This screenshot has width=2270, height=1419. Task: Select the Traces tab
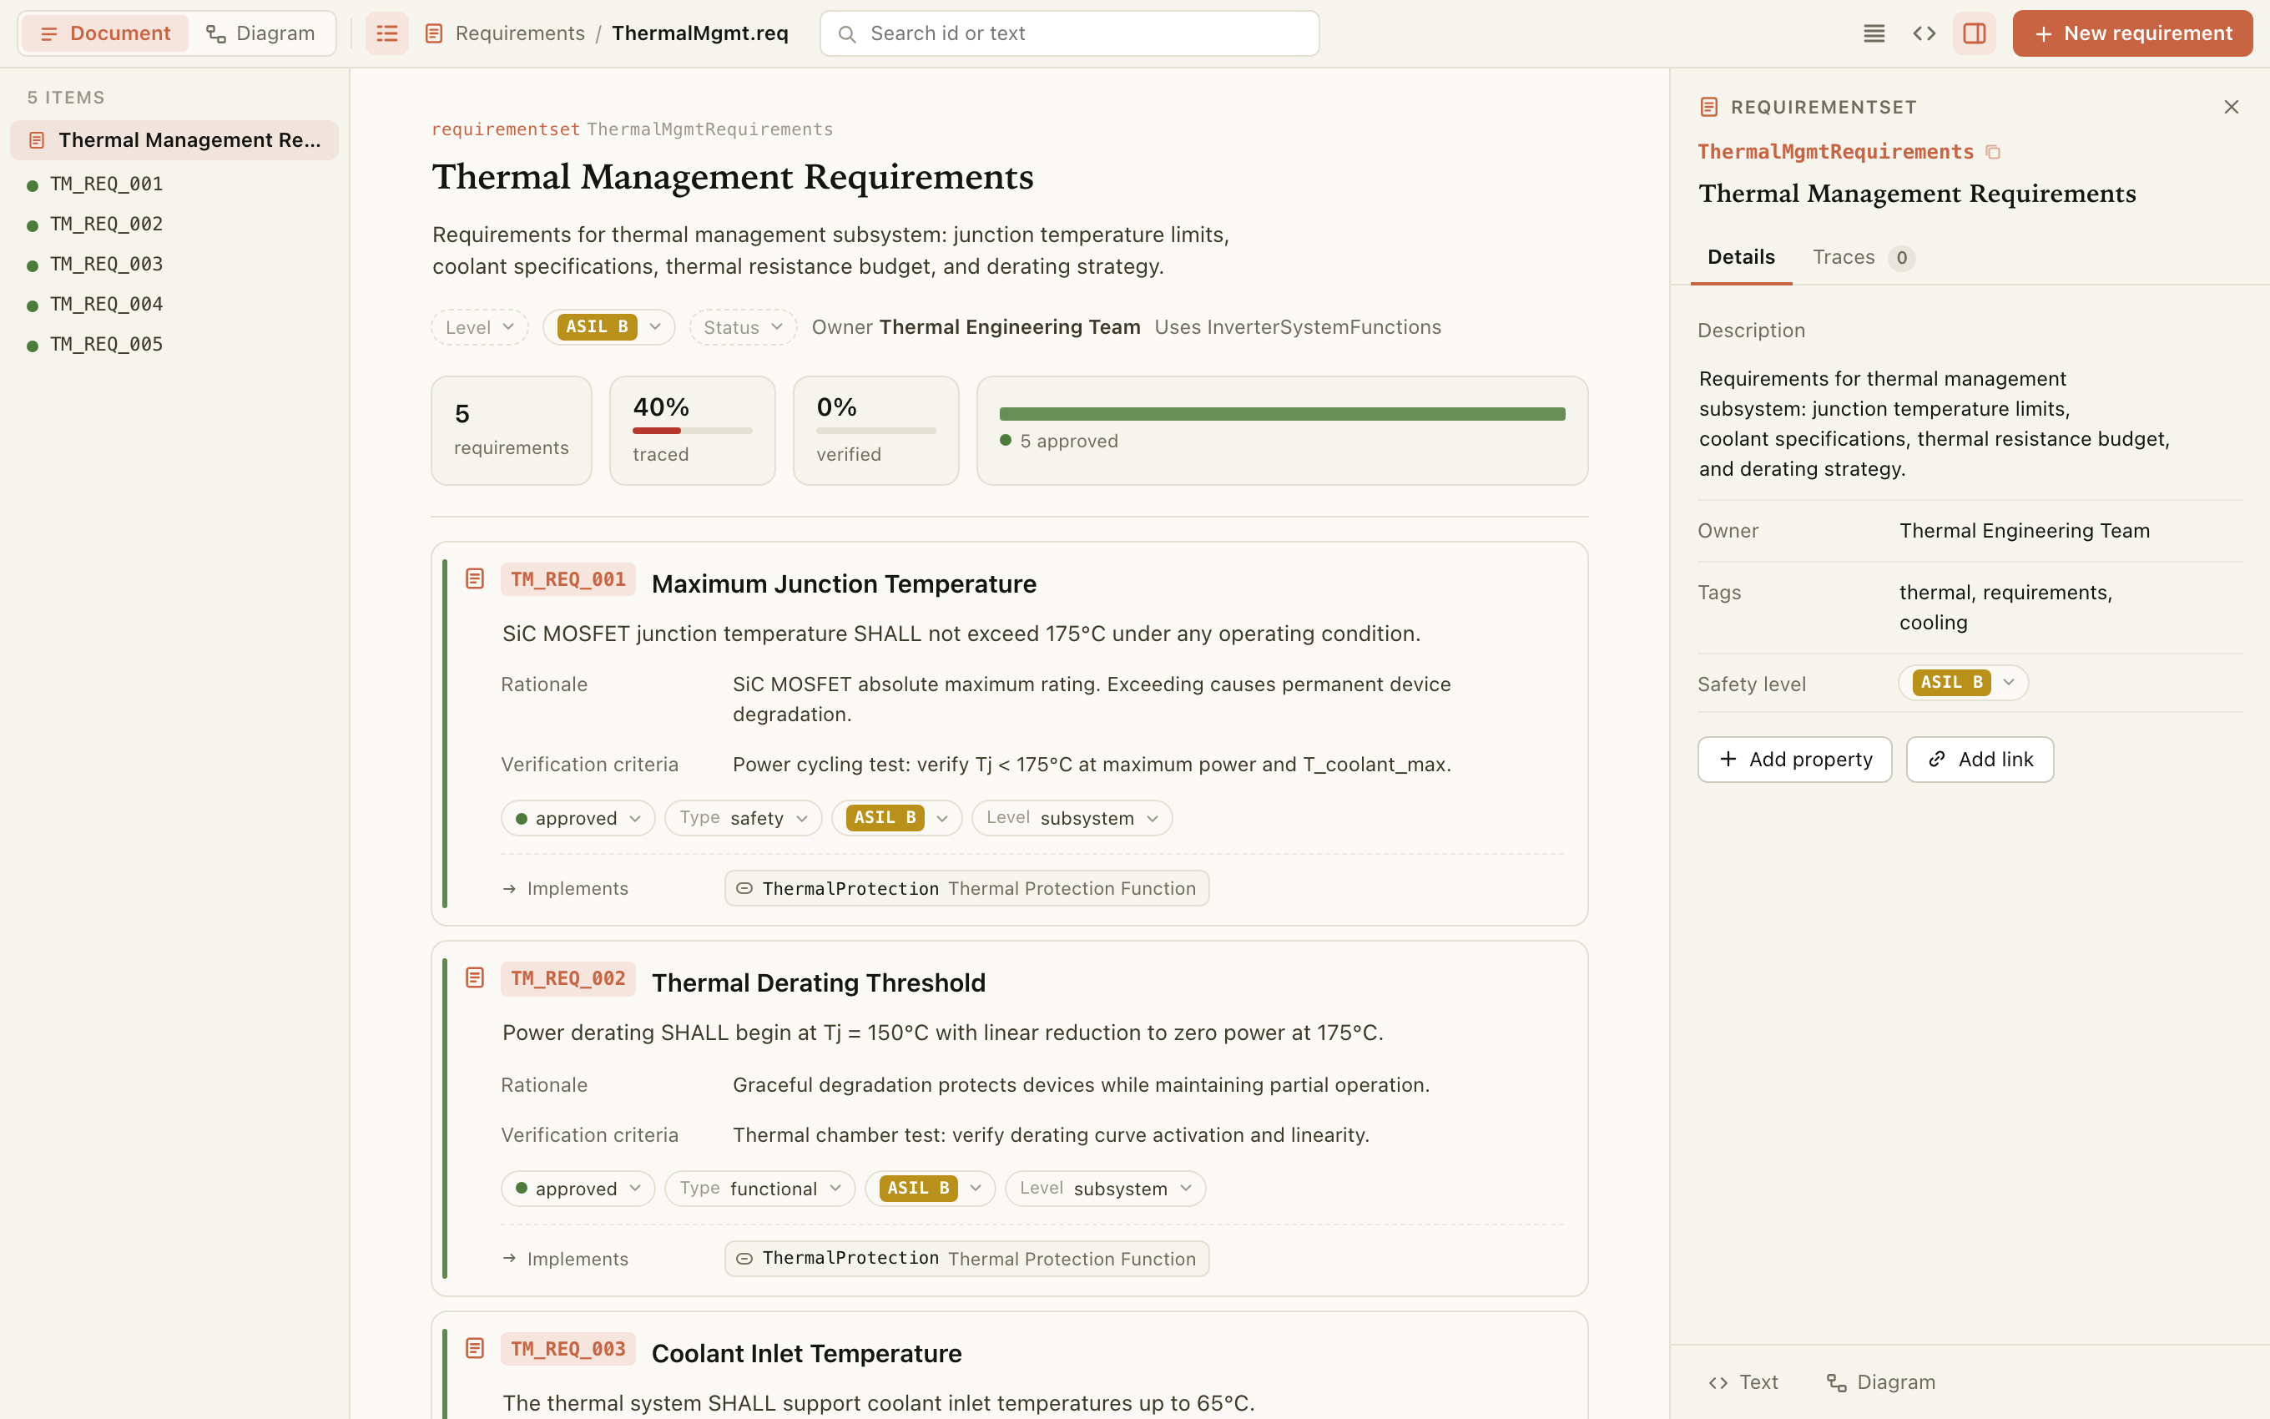[x=1862, y=257]
